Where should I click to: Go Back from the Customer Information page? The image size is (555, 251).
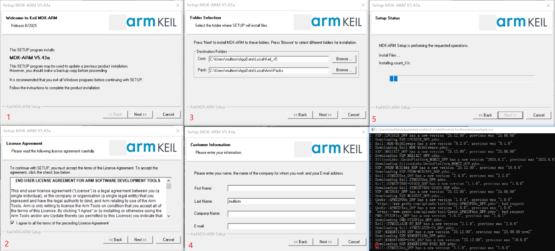[x=300, y=242]
